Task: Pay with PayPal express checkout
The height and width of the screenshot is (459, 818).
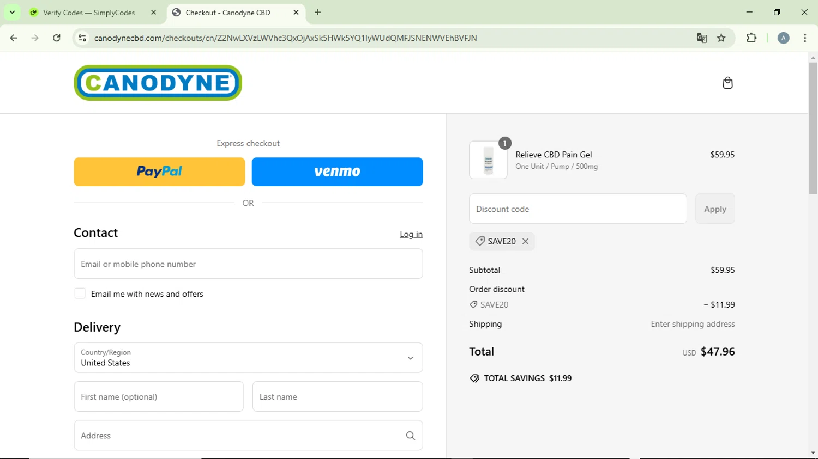Action: (x=159, y=172)
